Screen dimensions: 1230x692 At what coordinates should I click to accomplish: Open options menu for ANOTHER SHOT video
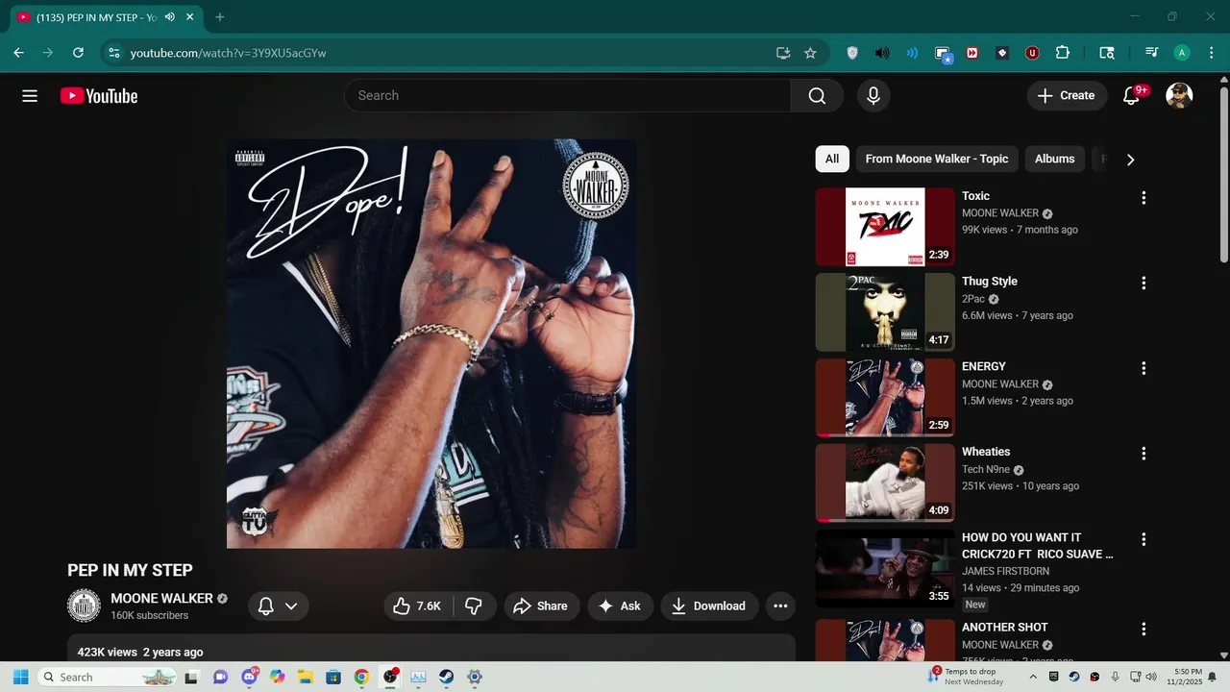click(x=1144, y=629)
